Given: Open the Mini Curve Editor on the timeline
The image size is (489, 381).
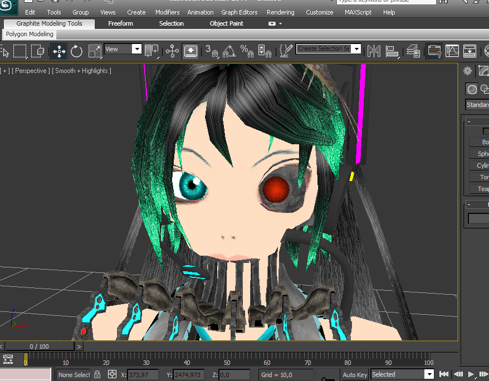Looking at the screenshot, I should coord(8,359).
